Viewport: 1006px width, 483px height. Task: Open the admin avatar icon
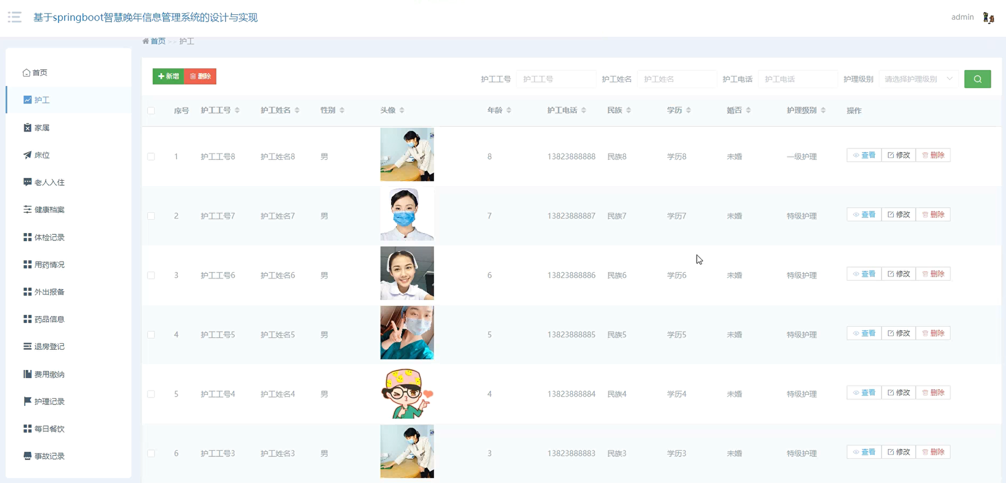click(988, 17)
